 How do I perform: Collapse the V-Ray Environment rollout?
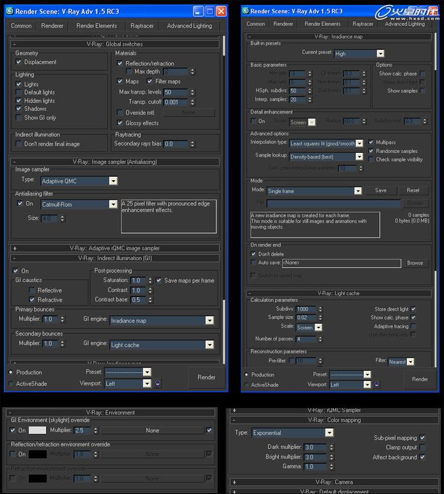(x=111, y=413)
